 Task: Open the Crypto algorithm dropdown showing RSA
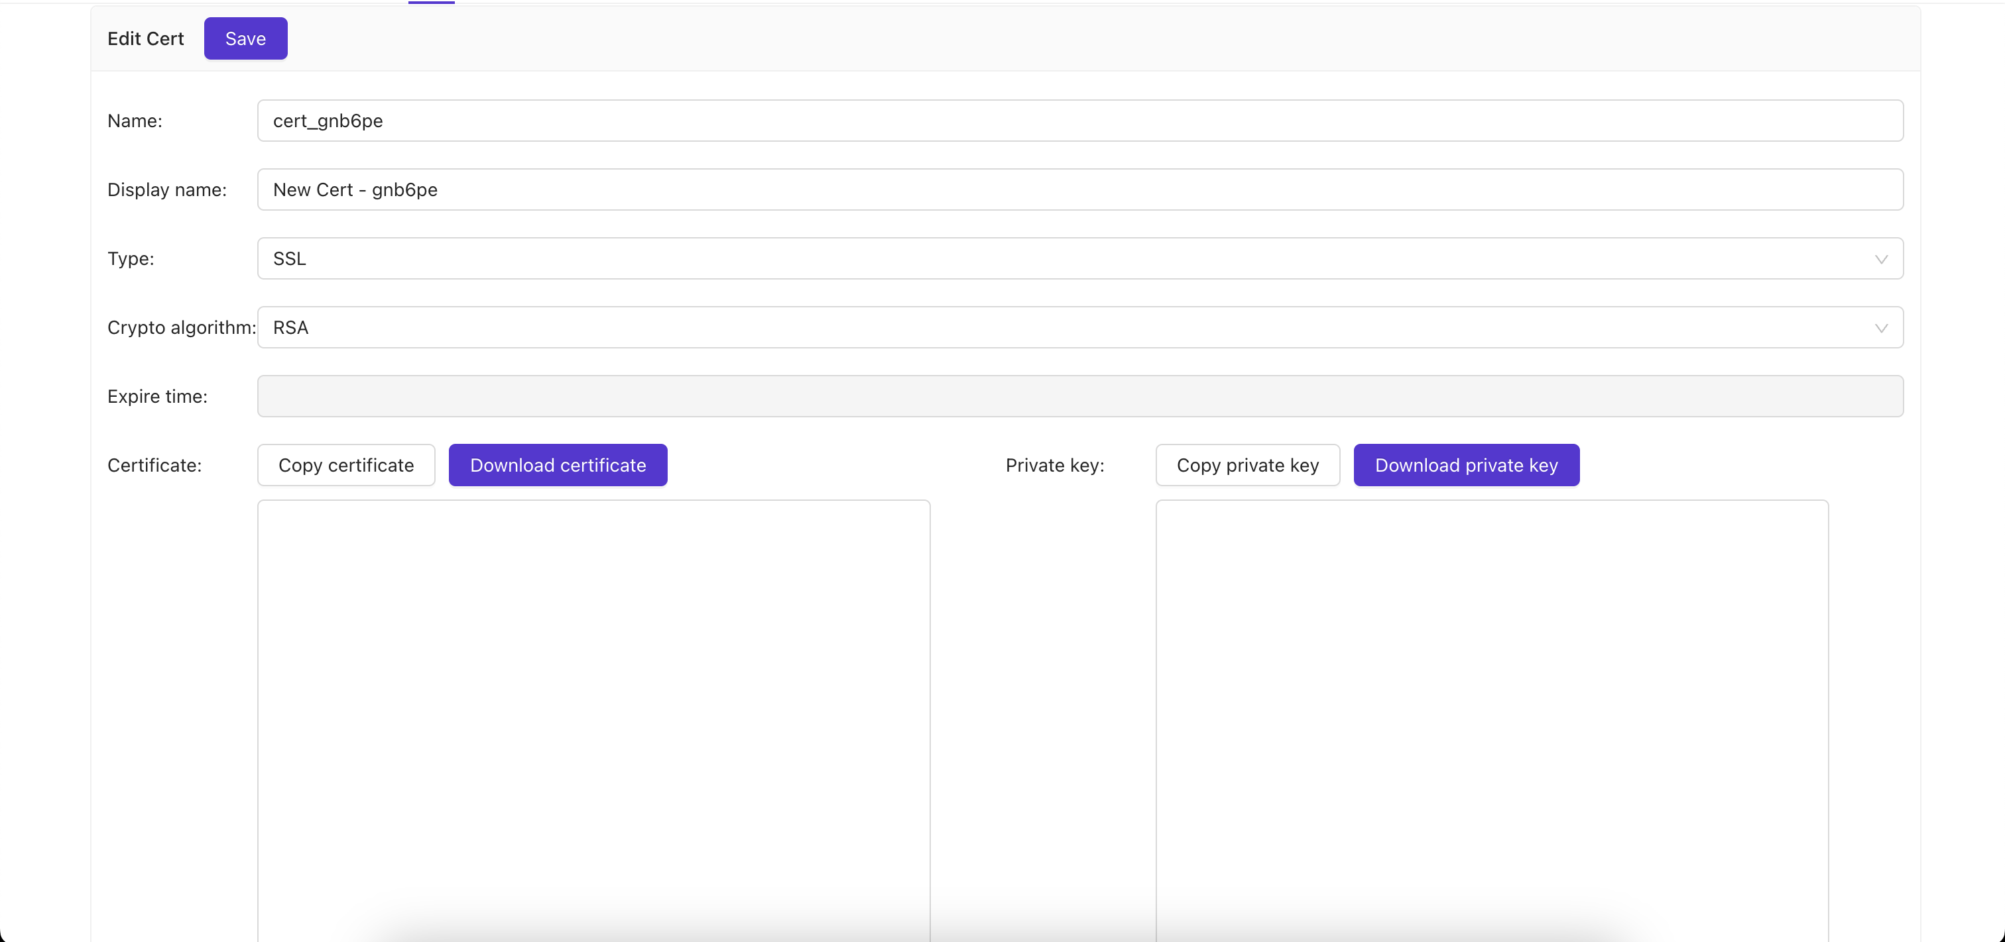(1066, 327)
